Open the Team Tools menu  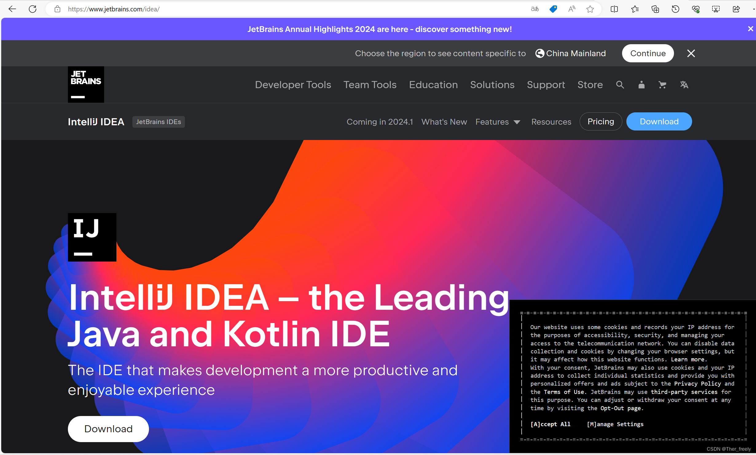coord(370,85)
